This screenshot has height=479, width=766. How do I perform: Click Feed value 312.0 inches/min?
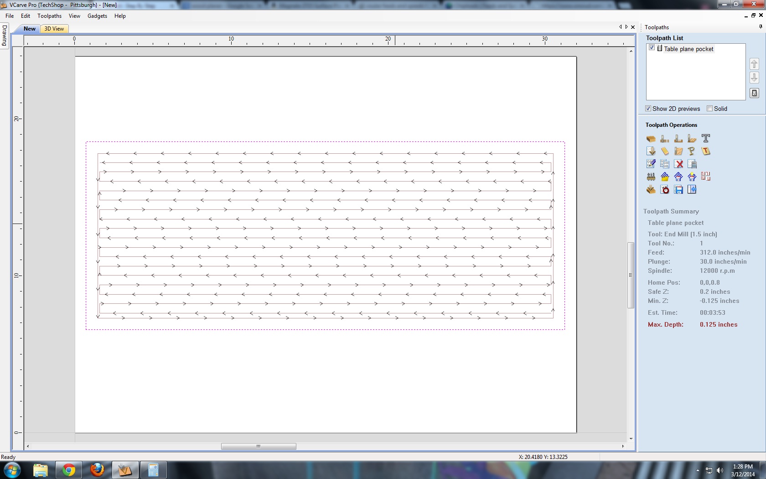pyautogui.click(x=725, y=252)
